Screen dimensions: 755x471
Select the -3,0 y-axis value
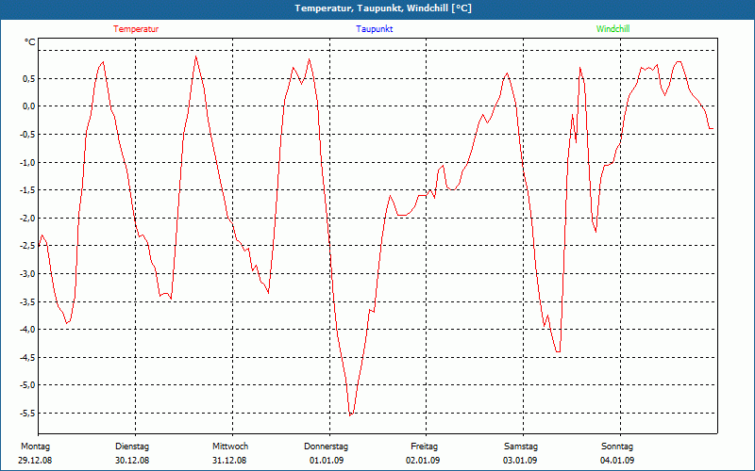[x=27, y=274]
